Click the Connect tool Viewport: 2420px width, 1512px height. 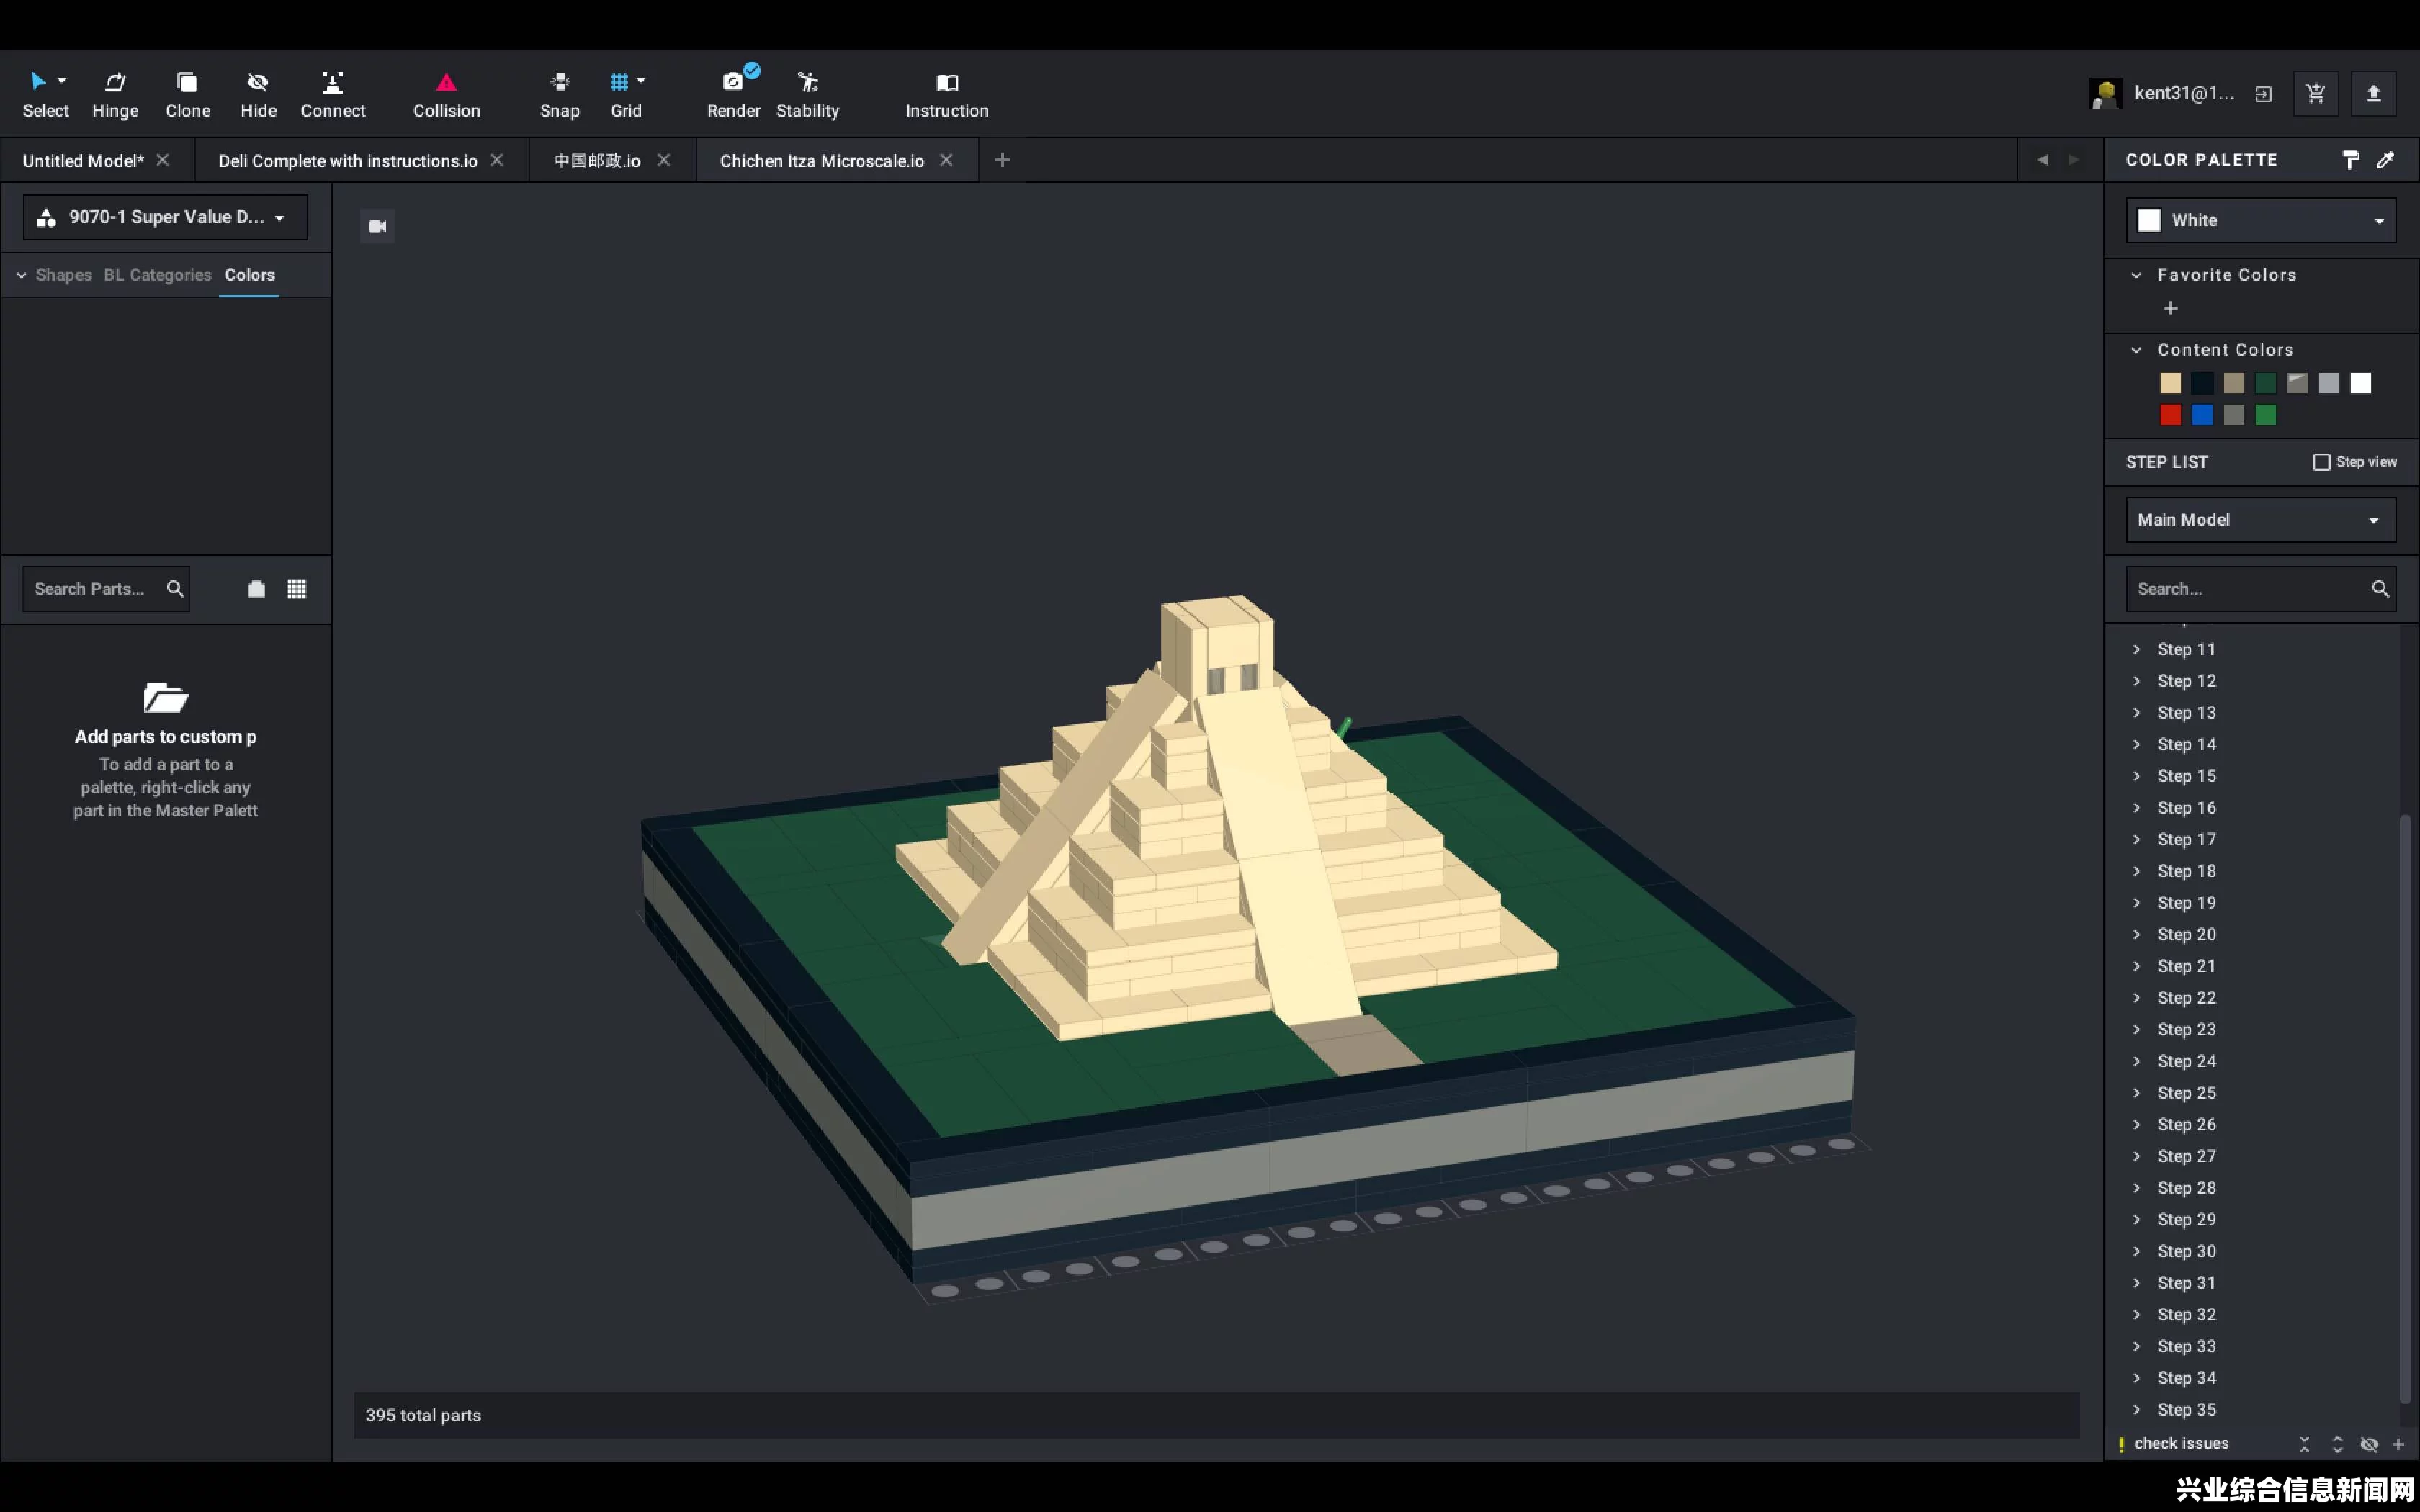333,95
